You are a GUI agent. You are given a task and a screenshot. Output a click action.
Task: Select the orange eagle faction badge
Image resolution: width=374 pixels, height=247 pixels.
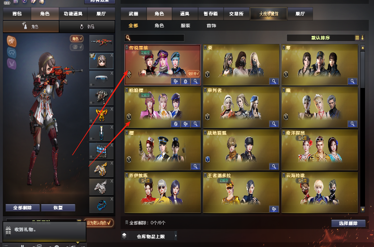(x=11, y=42)
